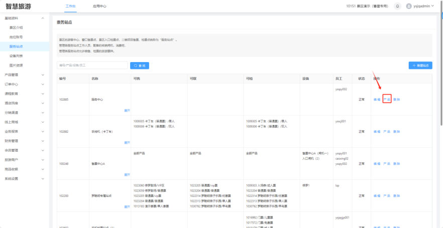Screen dimensions: 443x228
Task: Click the 编号/产品/设备/员工 search field
Action: coord(92,65)
